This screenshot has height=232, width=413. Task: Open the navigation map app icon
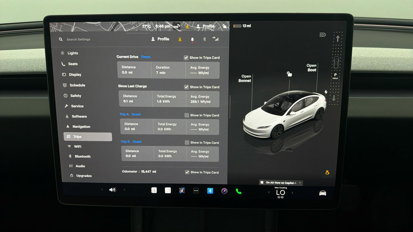[x=182, y=191]
